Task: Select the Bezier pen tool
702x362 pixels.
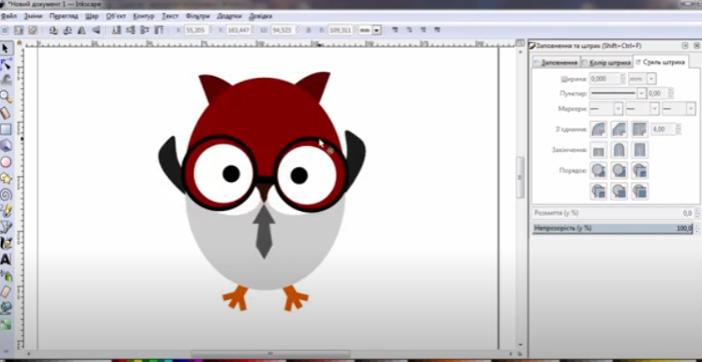Action: pos(6,226)
